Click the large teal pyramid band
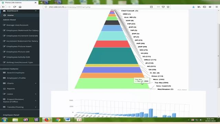220x124 pixels. (112, 56)
